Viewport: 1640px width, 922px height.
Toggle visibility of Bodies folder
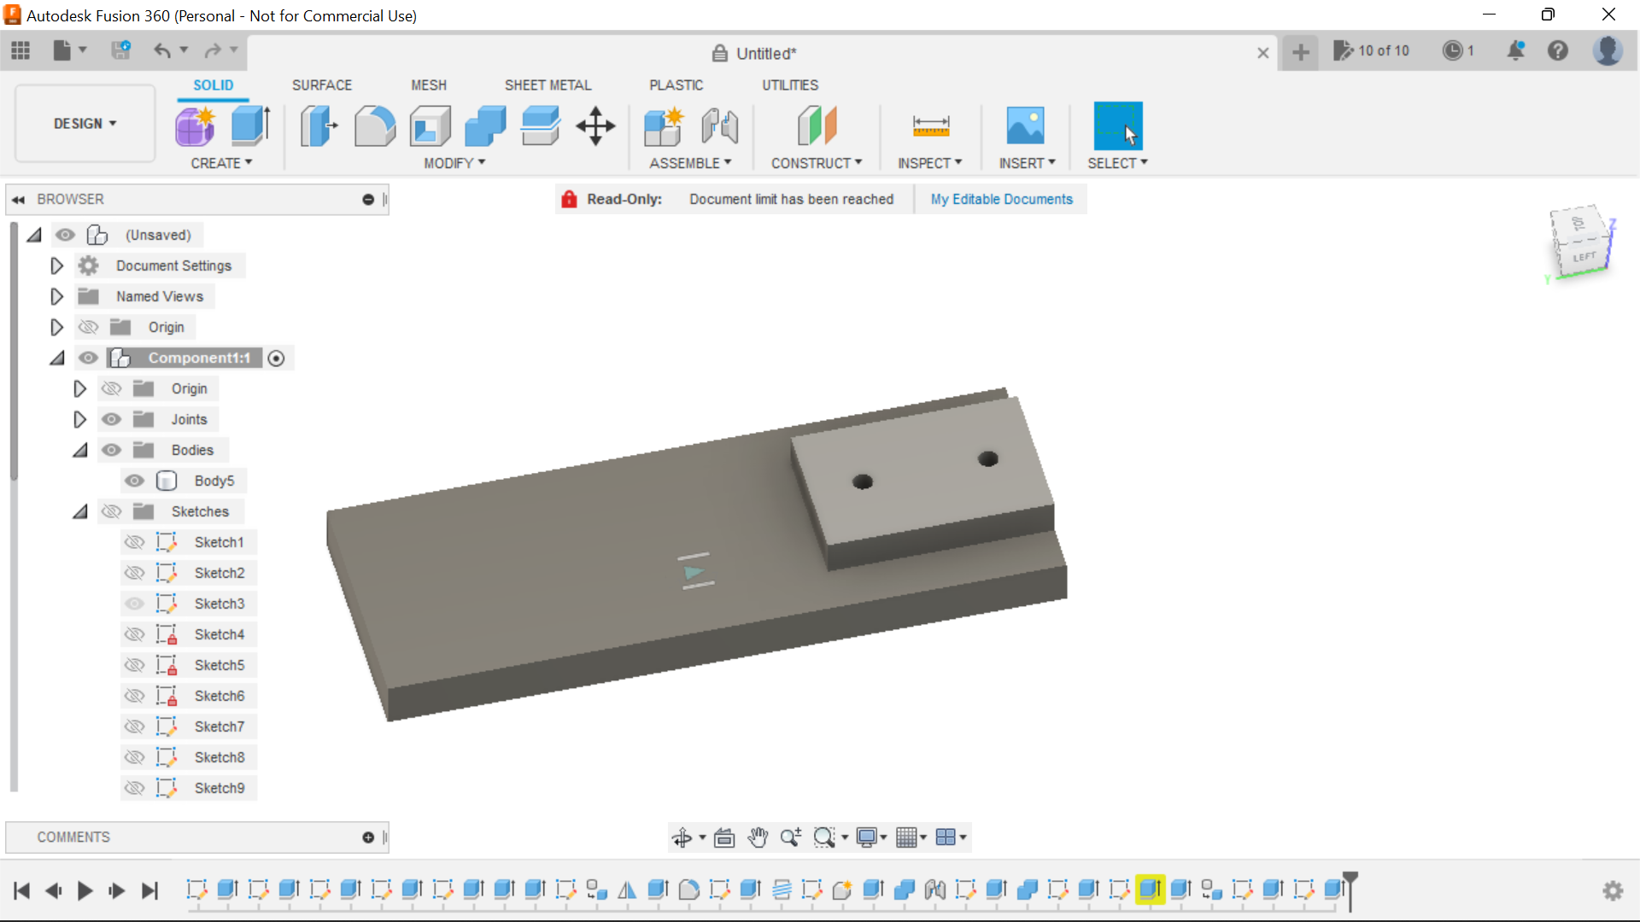point(111,450)
